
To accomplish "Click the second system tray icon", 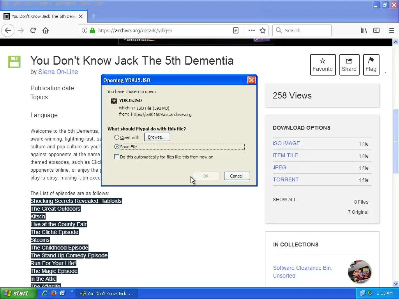I will [x=370, y=294].
